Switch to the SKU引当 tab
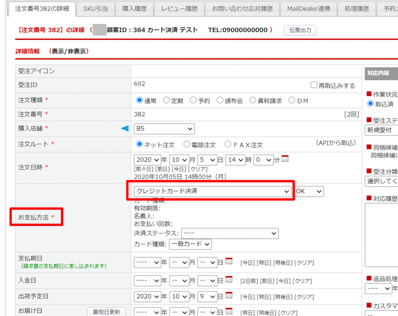The height and width of the screenshot is (316, 398). (x=96, y=9)
